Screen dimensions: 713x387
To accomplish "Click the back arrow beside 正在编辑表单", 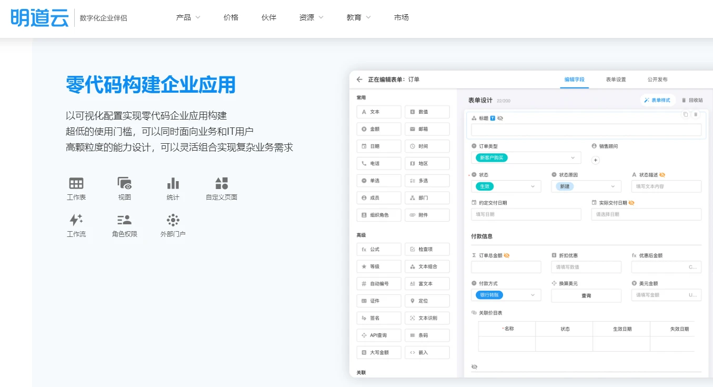I will [x=359, y=80].
